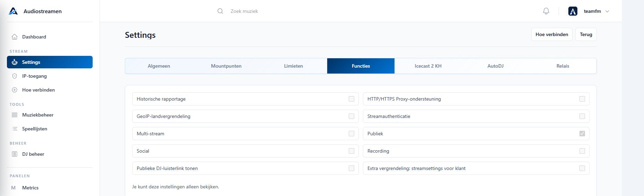Viewport: 644px width, 196px height.
Task: Switch to the Relais tab
Action: click(563, 66)
